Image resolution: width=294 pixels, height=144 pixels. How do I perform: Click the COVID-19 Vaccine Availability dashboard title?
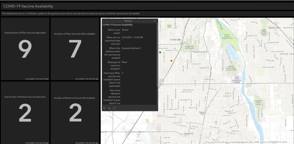coord(28,6)
